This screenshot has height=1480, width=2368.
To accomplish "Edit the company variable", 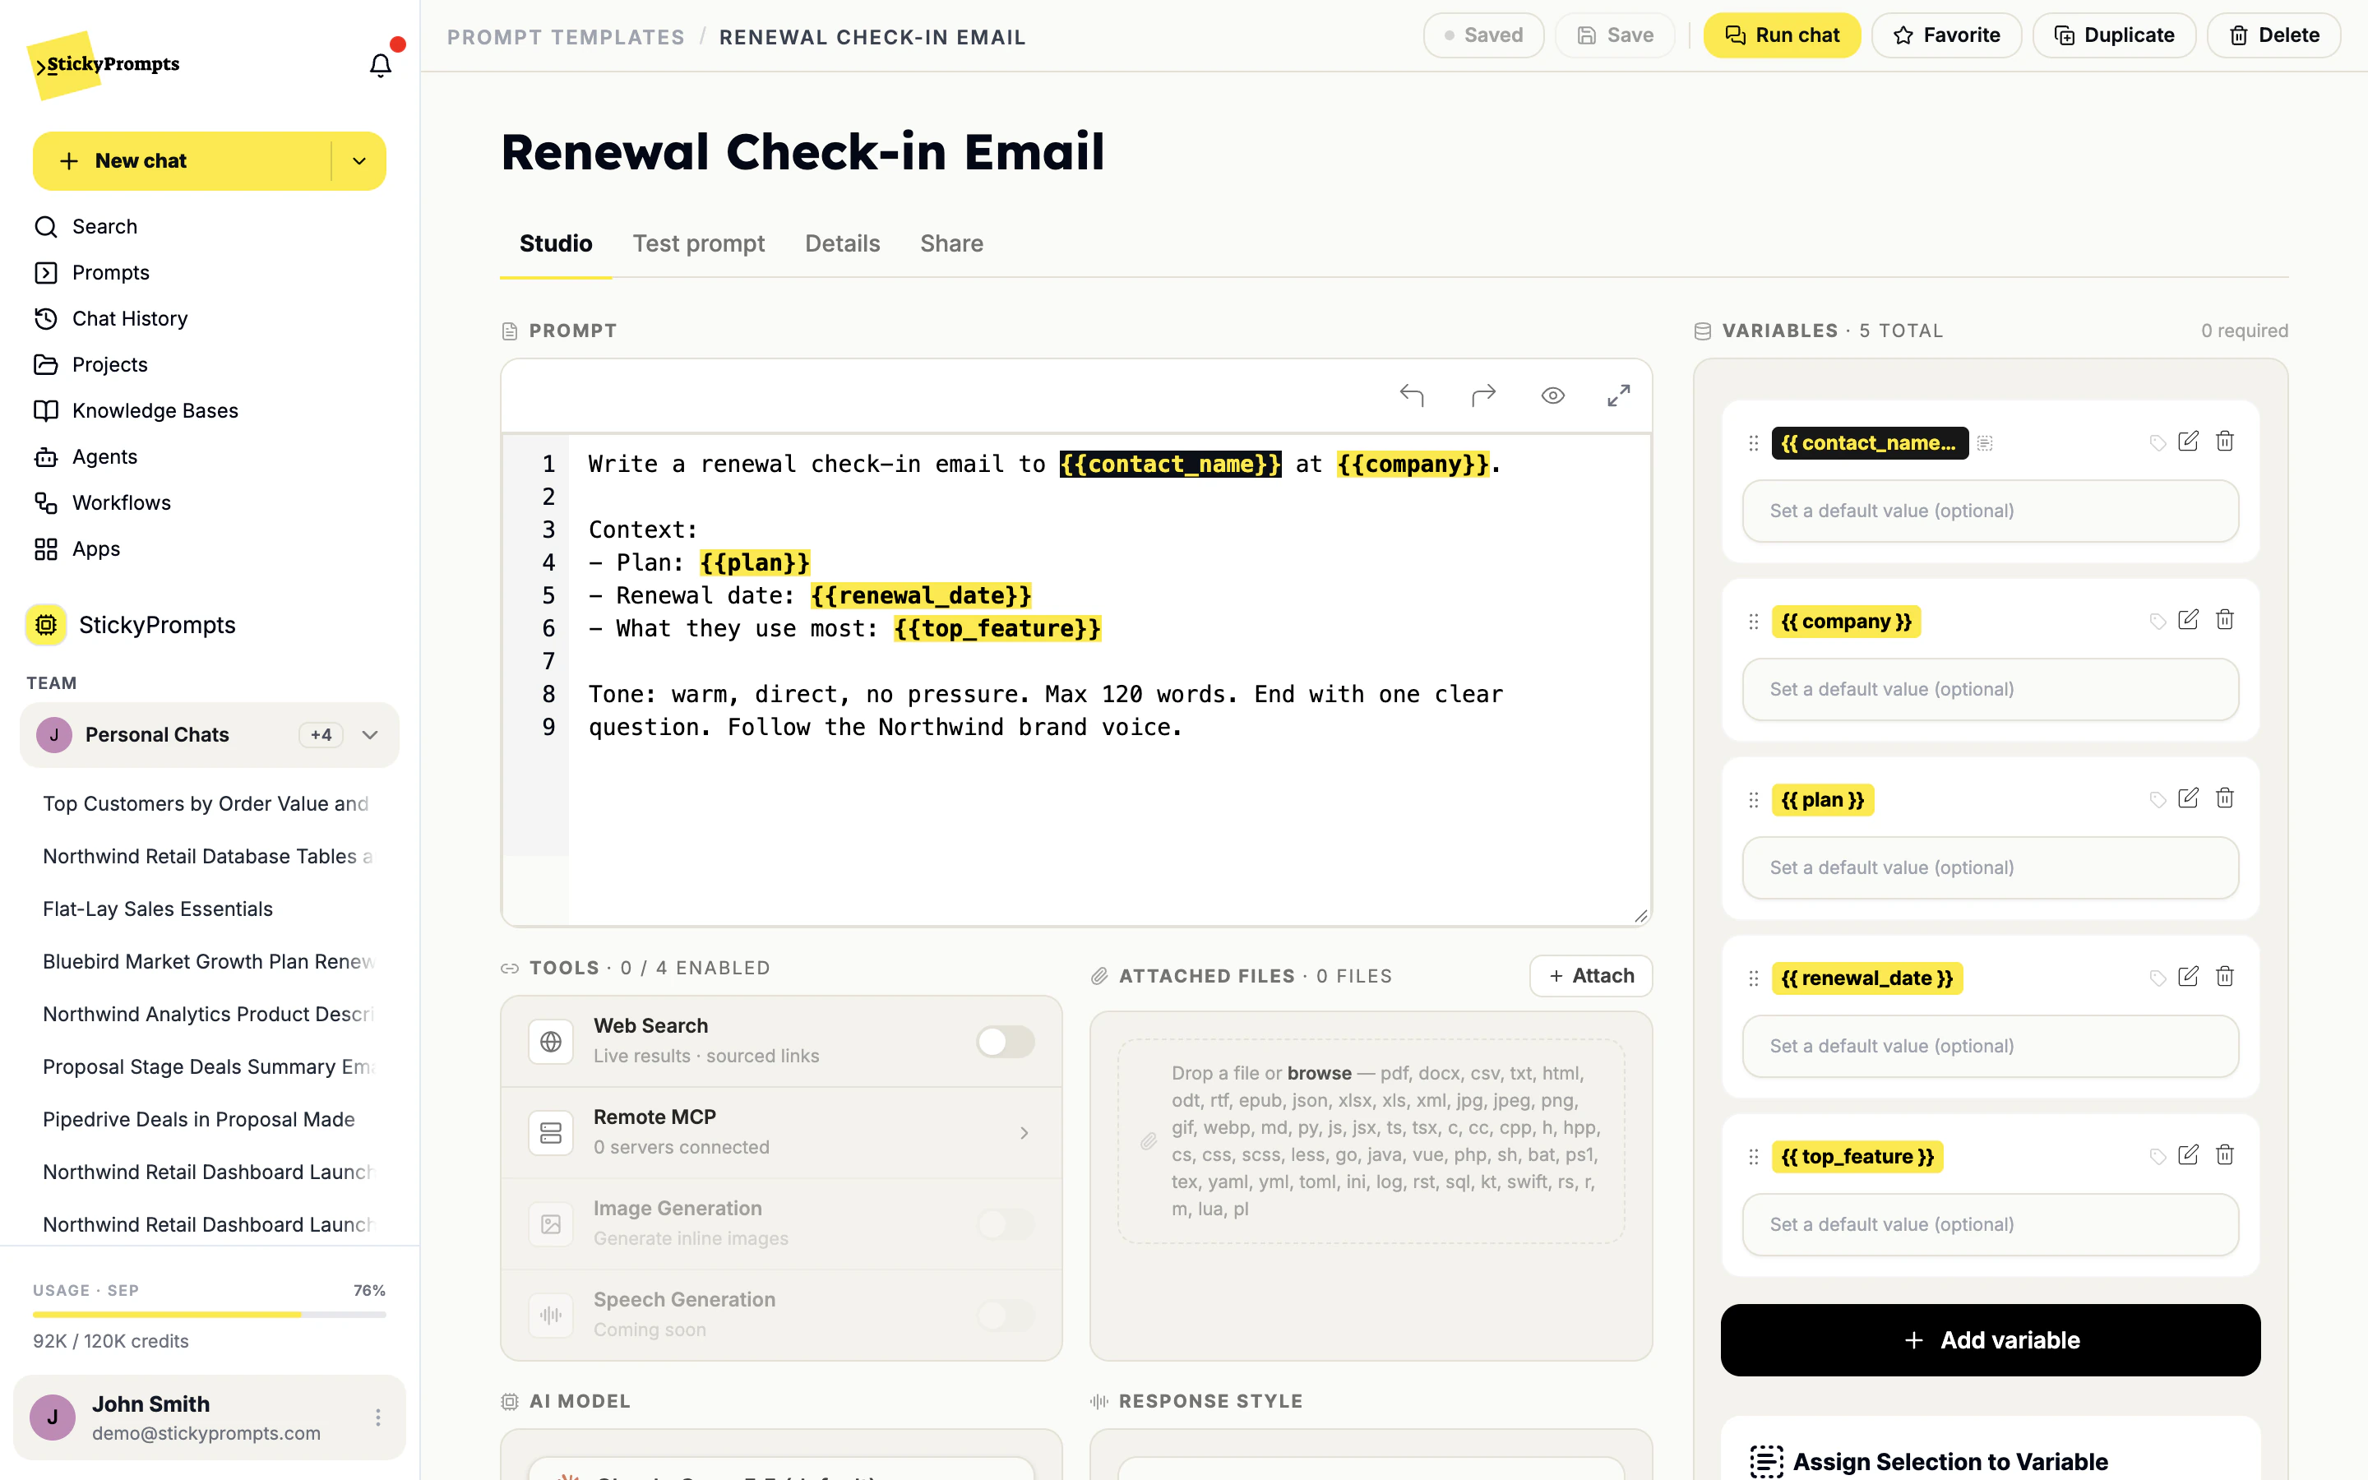I will 2188,620.
